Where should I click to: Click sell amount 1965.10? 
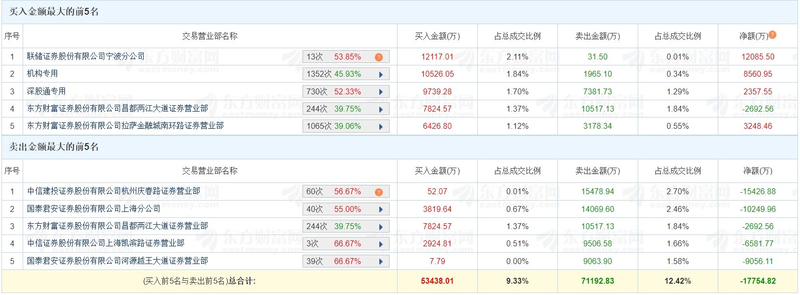click(598, 74)
